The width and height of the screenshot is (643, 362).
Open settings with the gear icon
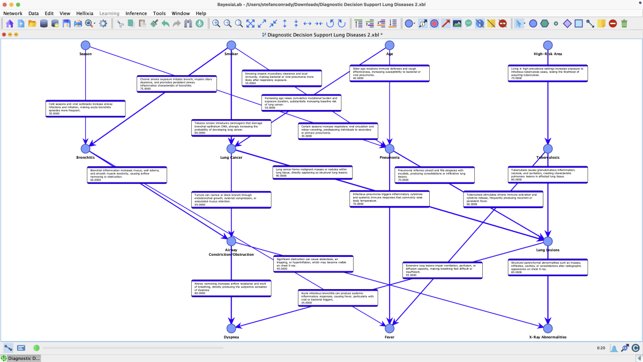tap(103, 24)
